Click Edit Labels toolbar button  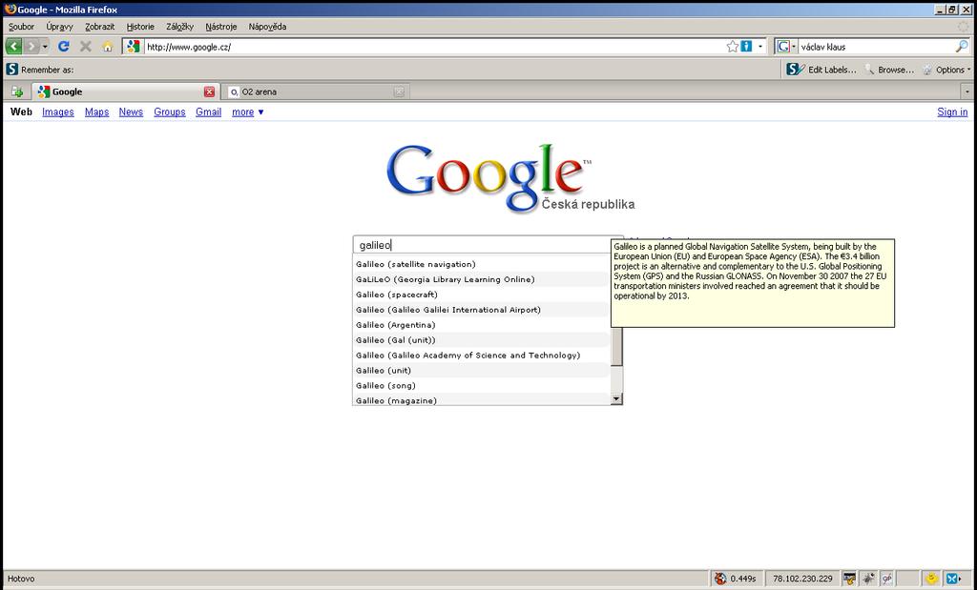tap(821, 70)
